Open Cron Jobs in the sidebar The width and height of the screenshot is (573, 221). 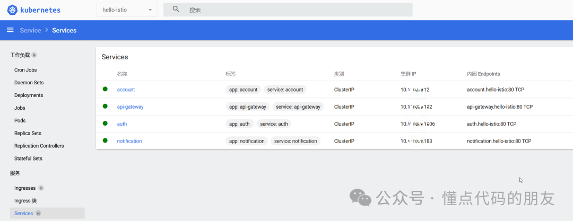(x=25, y=70)
